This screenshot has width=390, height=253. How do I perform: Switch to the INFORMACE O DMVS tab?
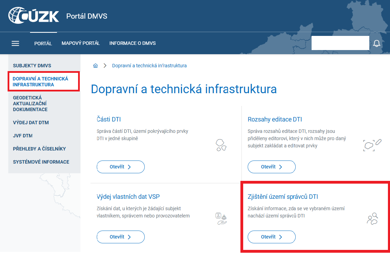point(132,43)
